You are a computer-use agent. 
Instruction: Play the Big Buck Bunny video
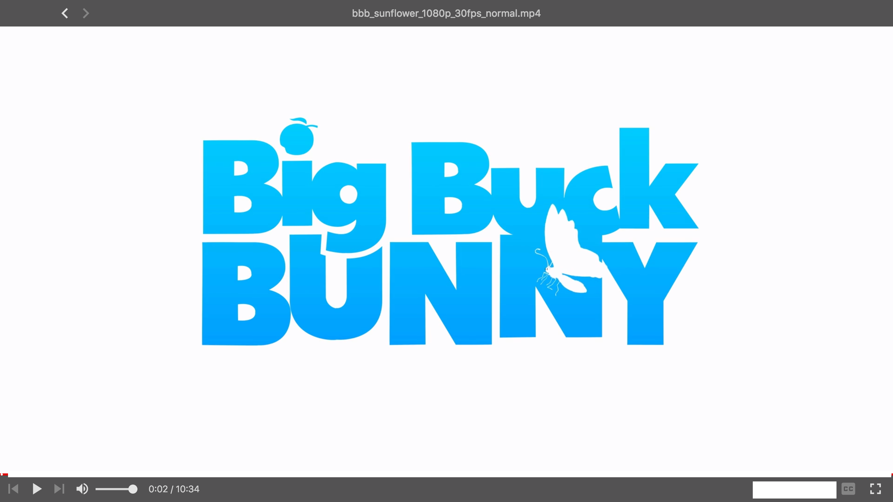coord(37,489)
